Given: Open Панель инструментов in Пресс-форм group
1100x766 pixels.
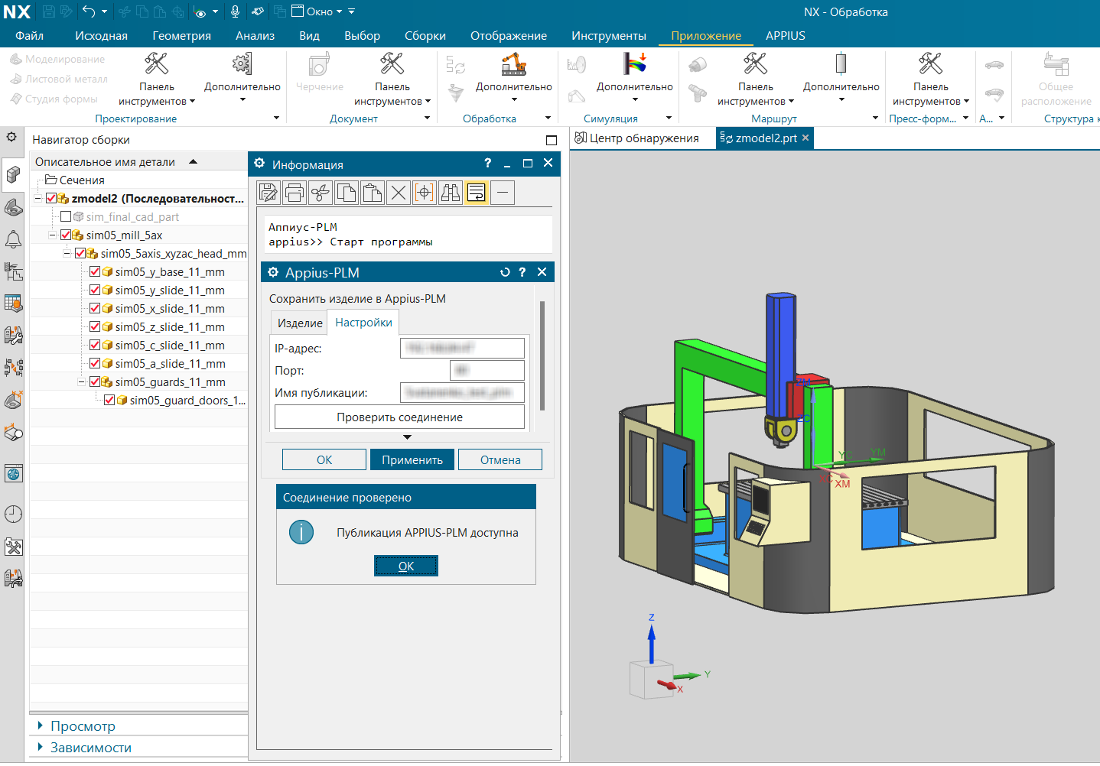Looking at the screenshot, I should point(931,80).
